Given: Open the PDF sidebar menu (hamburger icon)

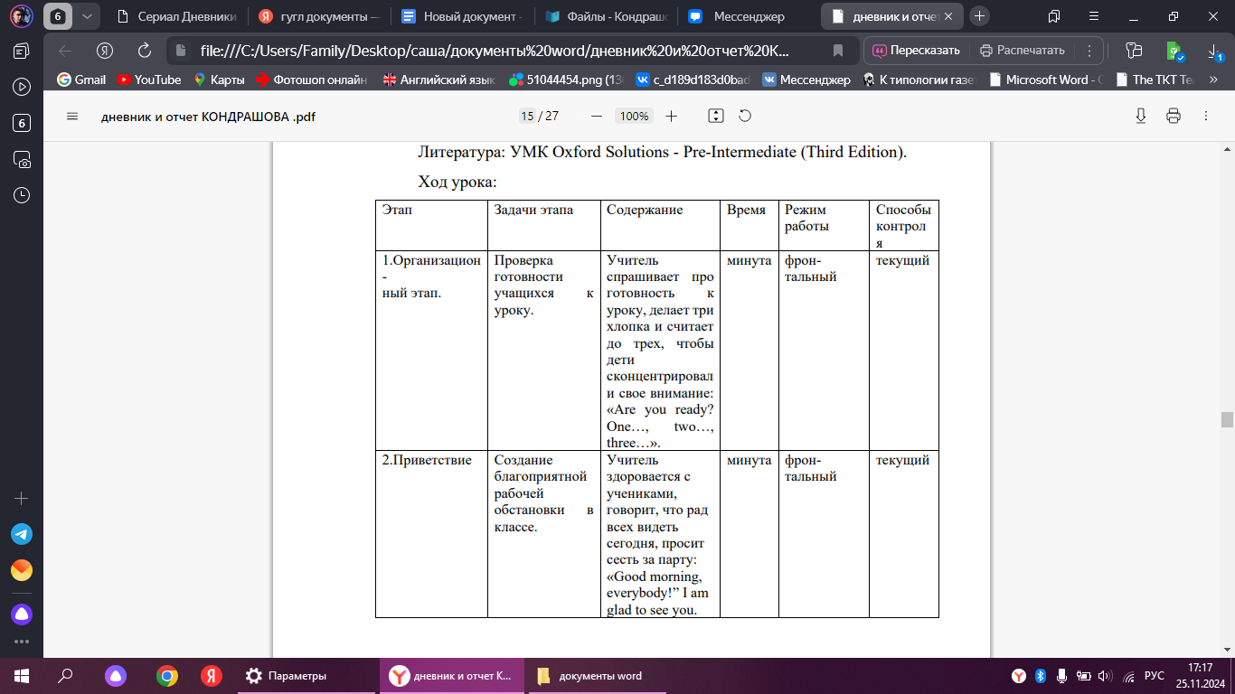Looking at the screenshot, I should pyautogui.click(x=73, y=116).
